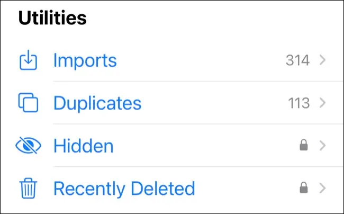344x214 pixels.
Task: Click the Imports download-tray icon
Action: pos(28,60)
